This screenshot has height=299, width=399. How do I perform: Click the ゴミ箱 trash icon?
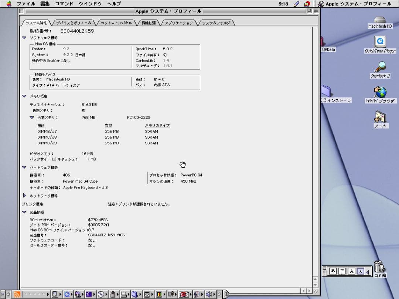379,267
